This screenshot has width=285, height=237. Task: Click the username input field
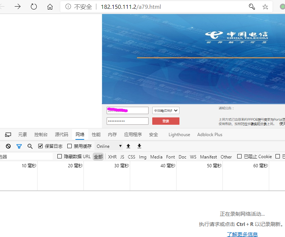click(128, 110)
